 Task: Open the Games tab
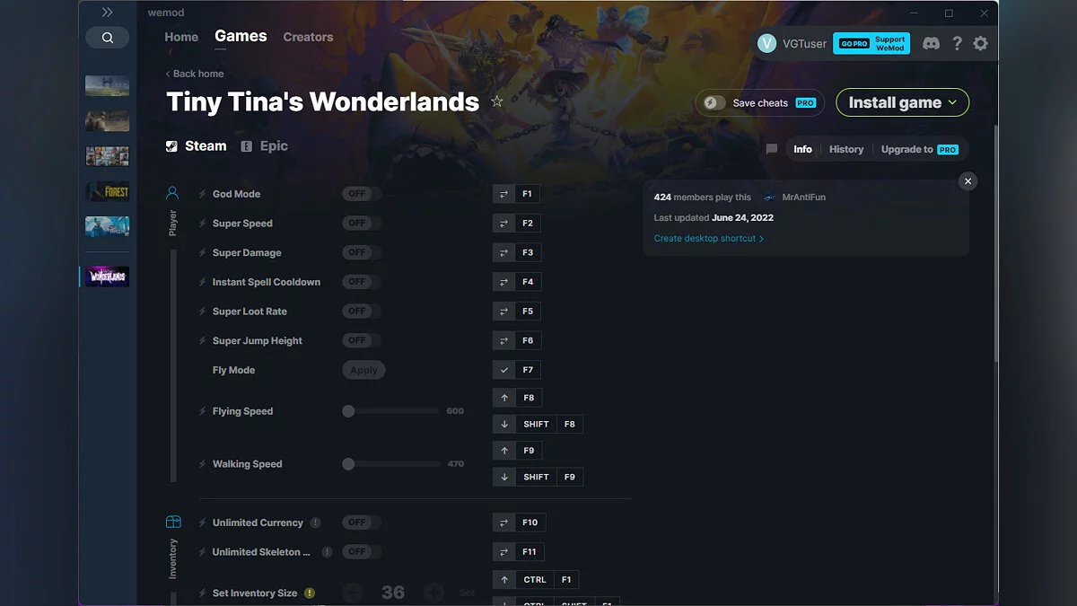(241, 36)
